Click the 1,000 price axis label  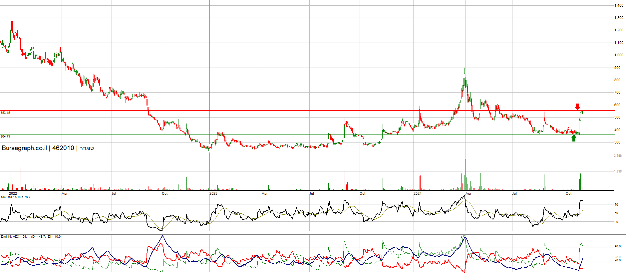[619, 55]
